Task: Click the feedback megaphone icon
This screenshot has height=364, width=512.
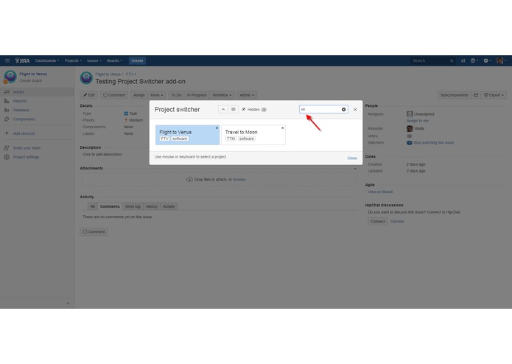Action: (x=463, y=60)
